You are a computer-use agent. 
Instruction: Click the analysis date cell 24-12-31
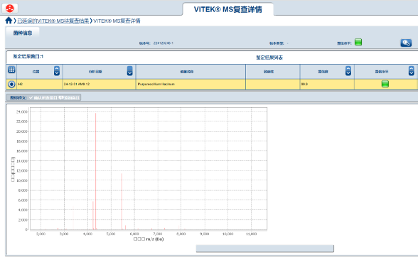point(100,84)
